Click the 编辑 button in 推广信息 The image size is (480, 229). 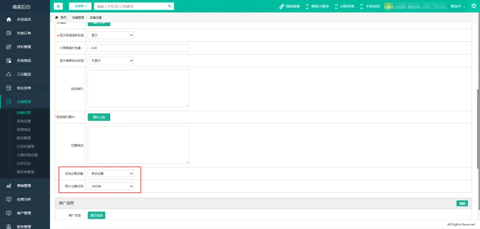point(462,203)
